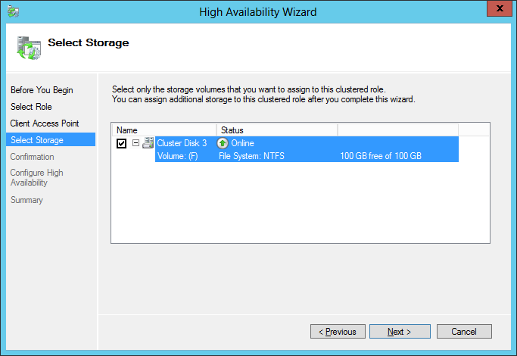Screen dimensions: 517x356
Task: Close the High Availability Wizard window
Action: click(x=496, y=11)
